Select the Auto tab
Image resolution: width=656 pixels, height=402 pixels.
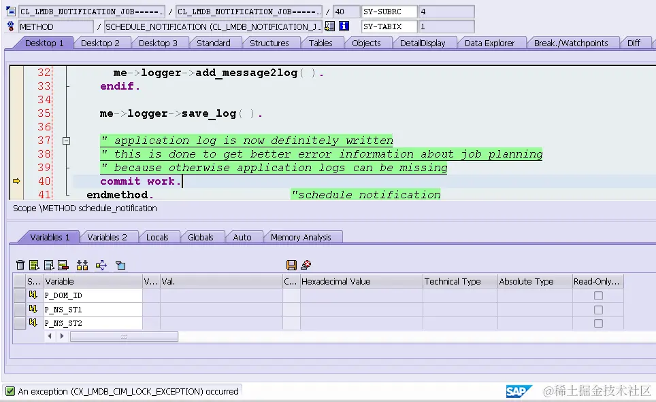click(242, 237)
